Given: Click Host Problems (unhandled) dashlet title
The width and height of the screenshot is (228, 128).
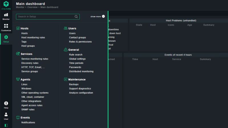Looking at the screenshot, I should 181,20.
